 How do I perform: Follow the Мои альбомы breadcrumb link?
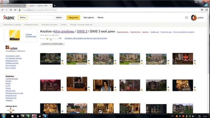pyautogui.click(x=64, y=31)
